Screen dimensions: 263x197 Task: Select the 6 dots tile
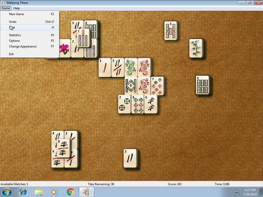point(138,104)
